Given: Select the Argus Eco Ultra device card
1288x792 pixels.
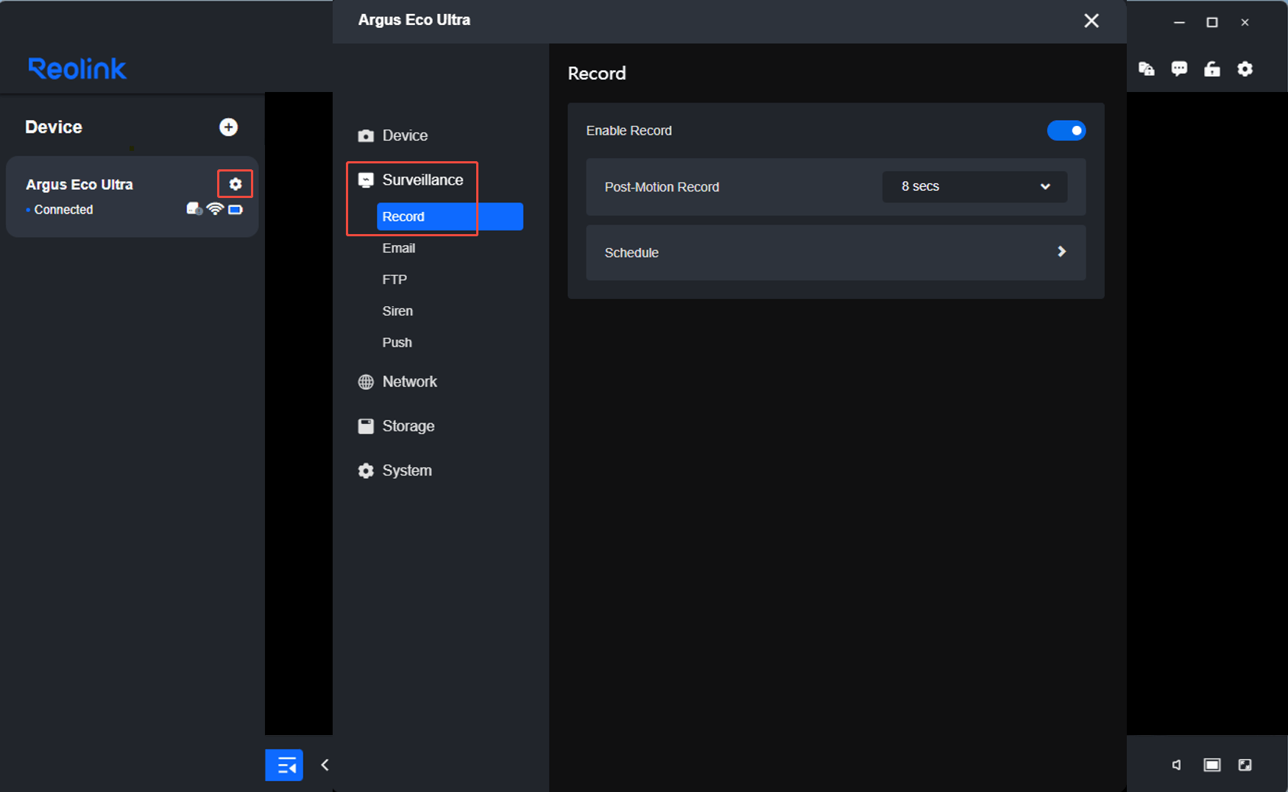Looking at the screenshot, I should 132,197.
